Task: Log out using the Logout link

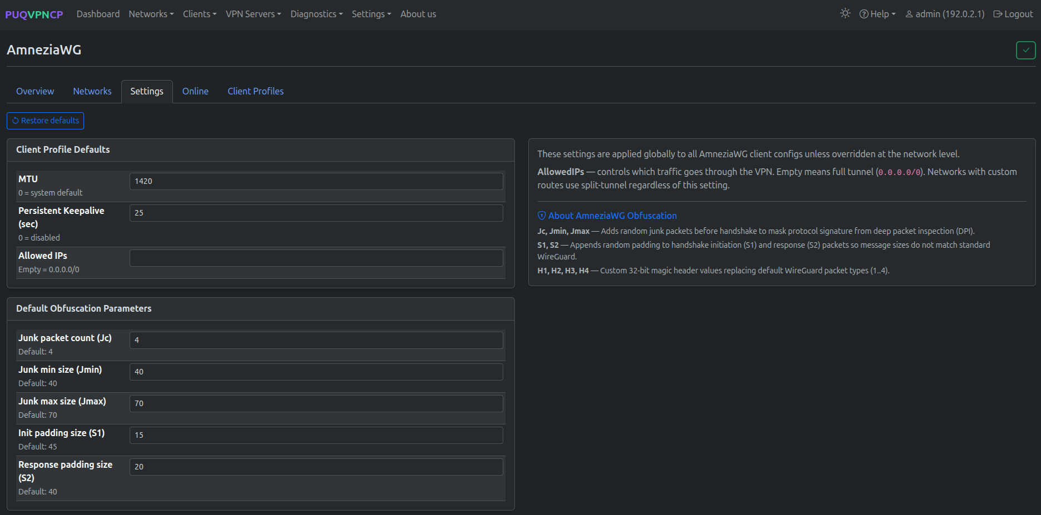Action: click(x=1013, y=14)
